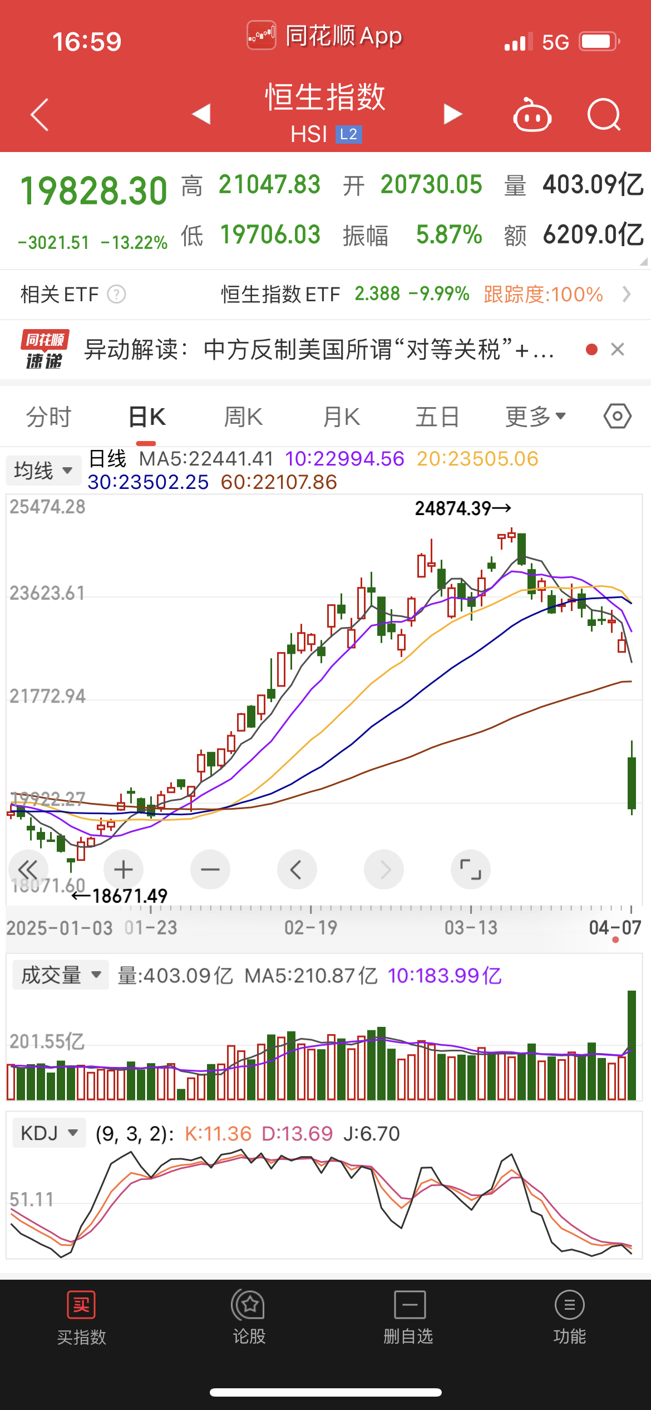Viewport: 651px width, 1410px height.
Task: Open the search magnifier icon
Action: pyautogui.click(x=604, y=115)
